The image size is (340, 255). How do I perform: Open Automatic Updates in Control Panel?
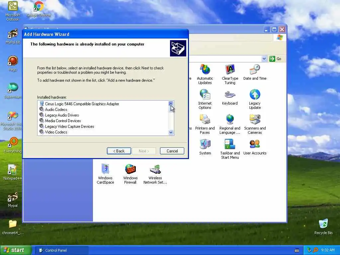click(205, 74)
